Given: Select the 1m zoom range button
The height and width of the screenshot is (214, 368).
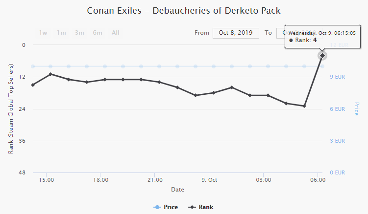Looking at the screenshot, I should [x=61, y=33].
